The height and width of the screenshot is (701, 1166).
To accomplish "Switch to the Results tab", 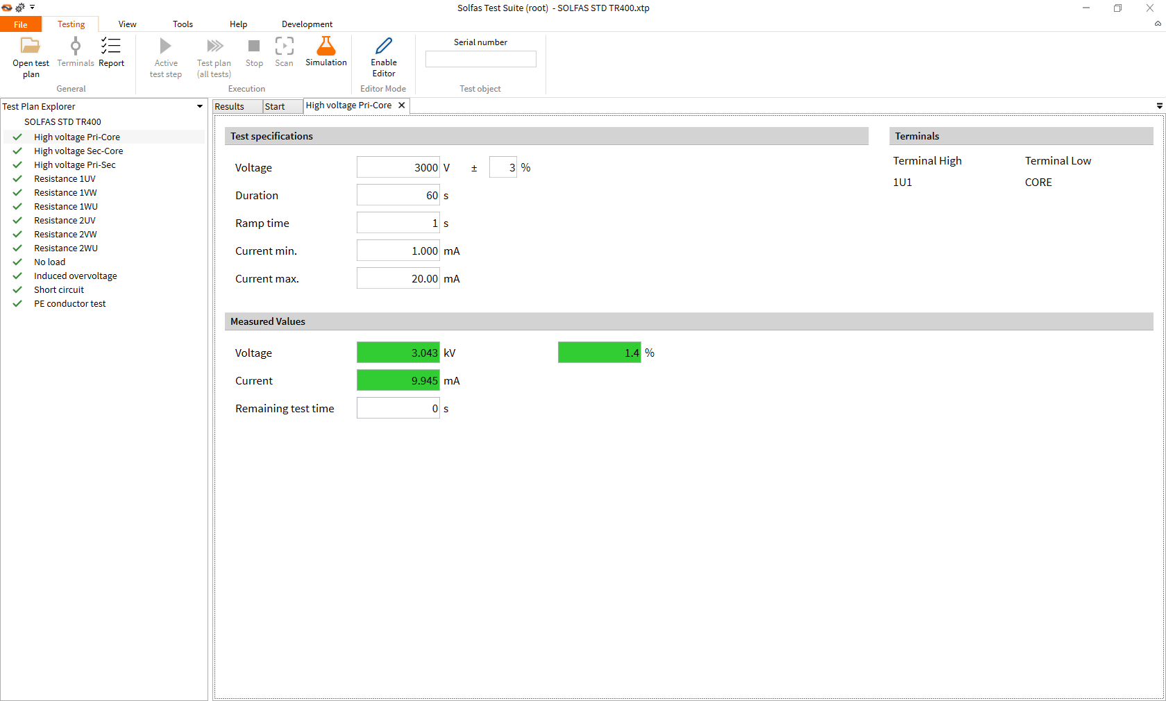I will (237, 106).
